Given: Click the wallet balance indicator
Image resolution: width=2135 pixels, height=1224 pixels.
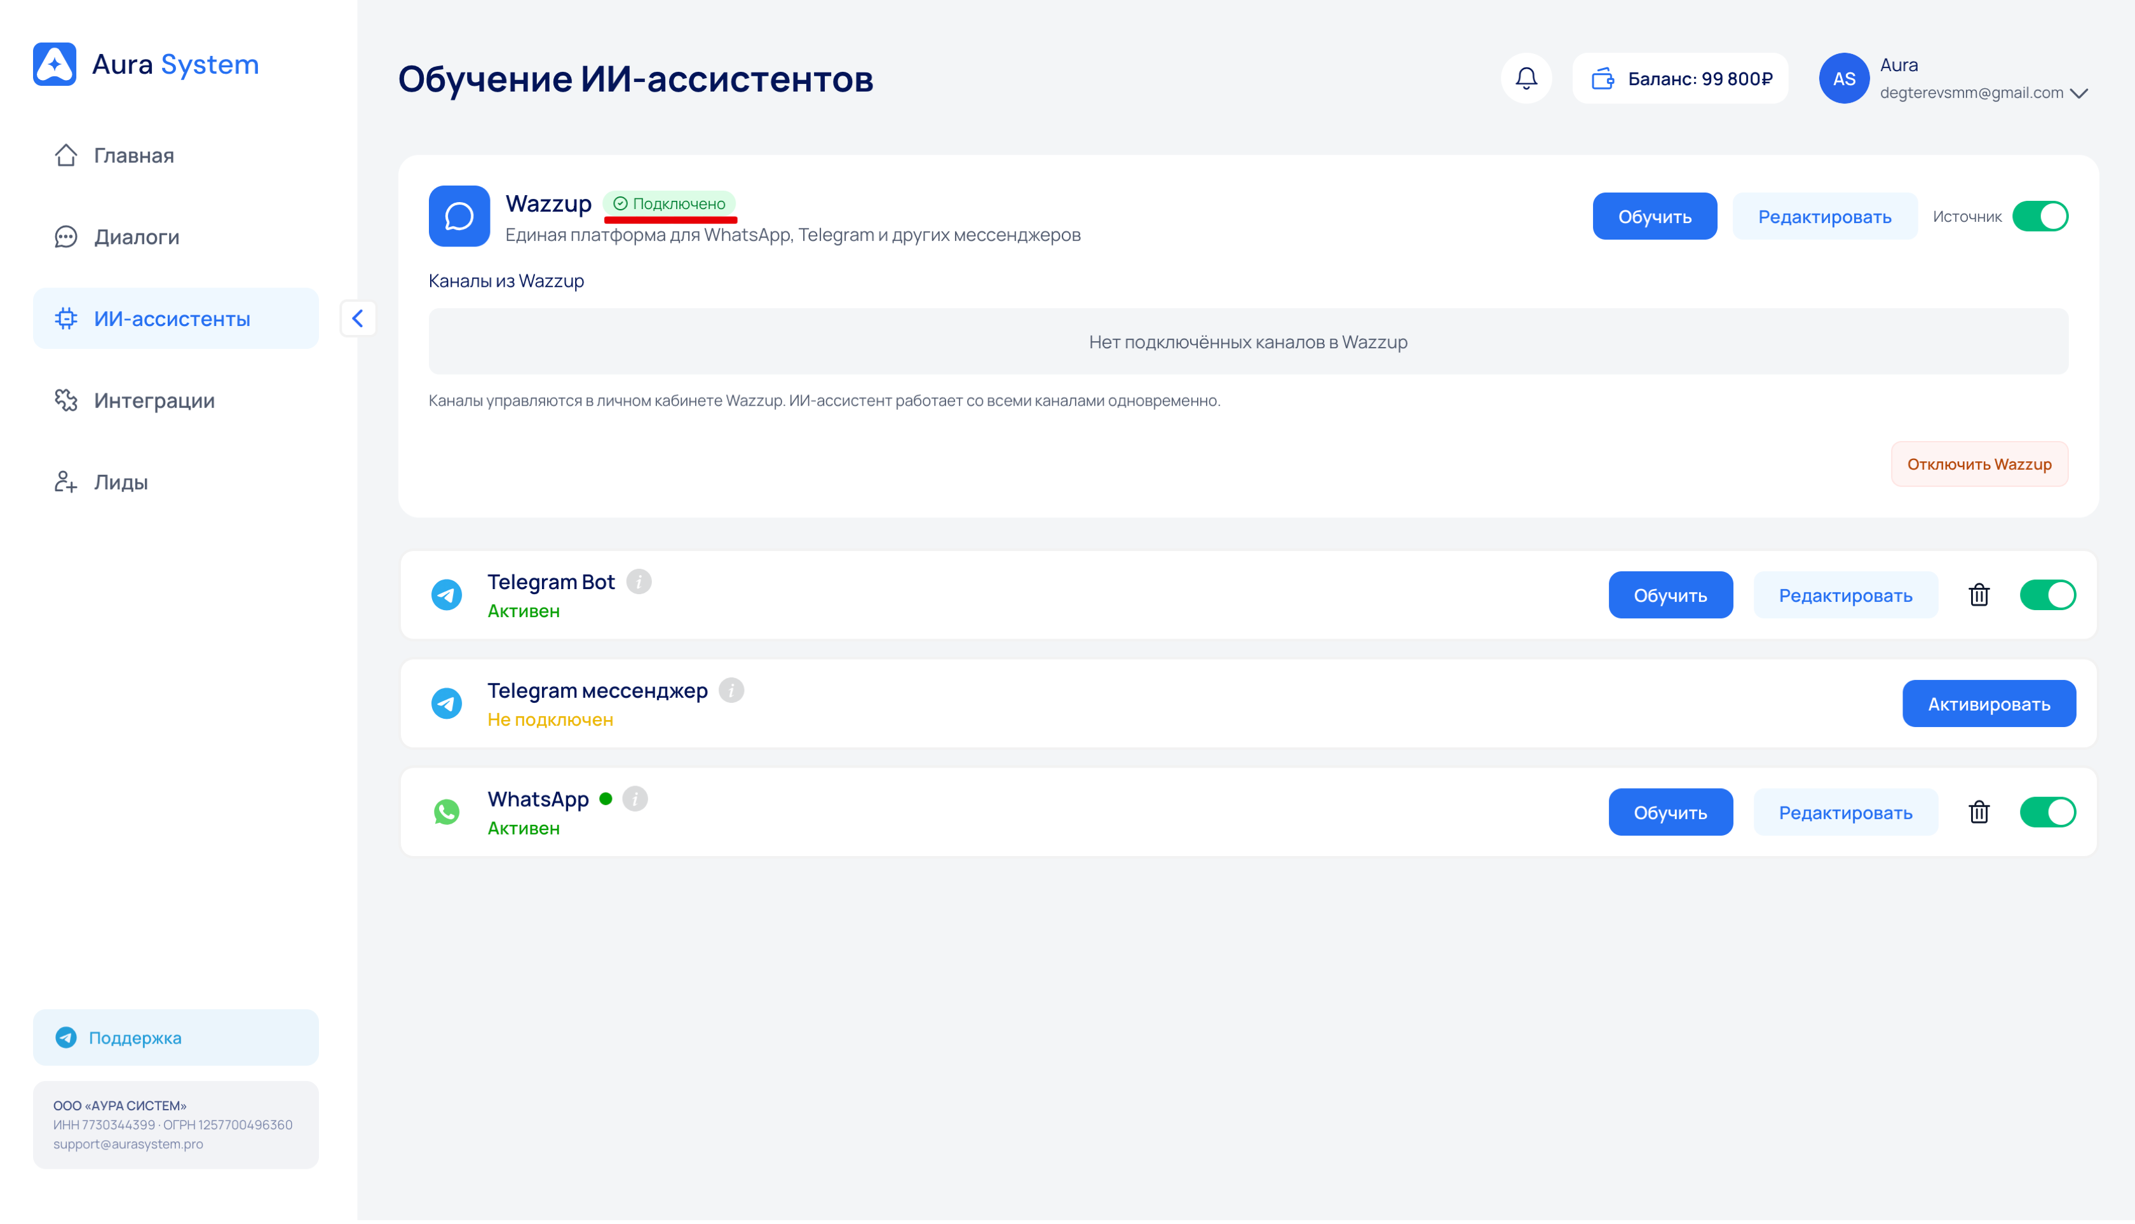Looking at the screenshot, I should tap(1680, 78).
